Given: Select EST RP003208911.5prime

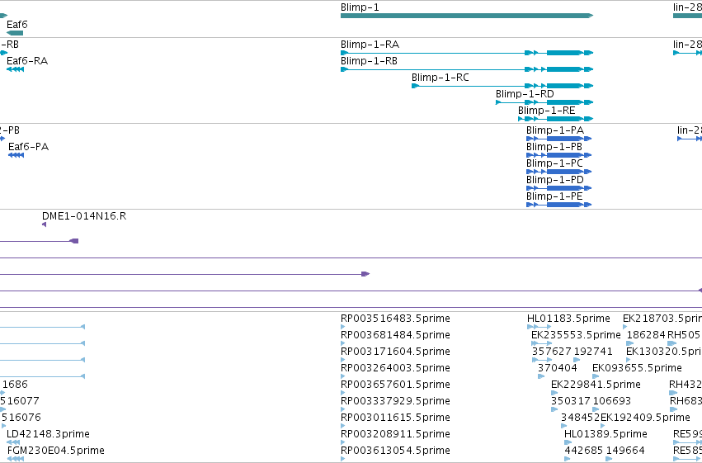Looking at the screenshot, I should tap(395, 434).
